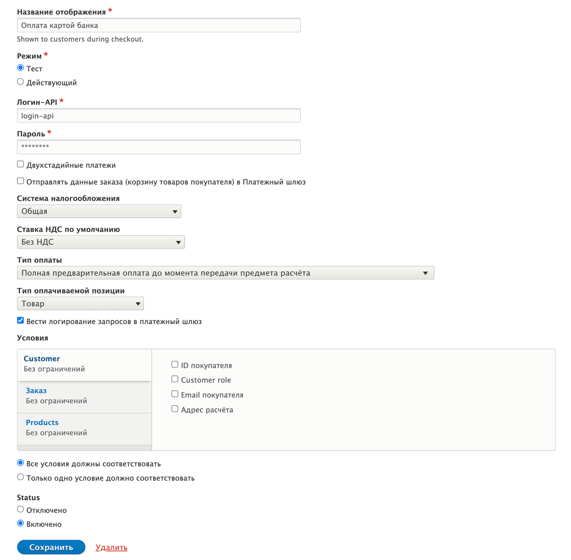Check the ID покупателя condition
571x560 pixels.
(x=175, y=365)
